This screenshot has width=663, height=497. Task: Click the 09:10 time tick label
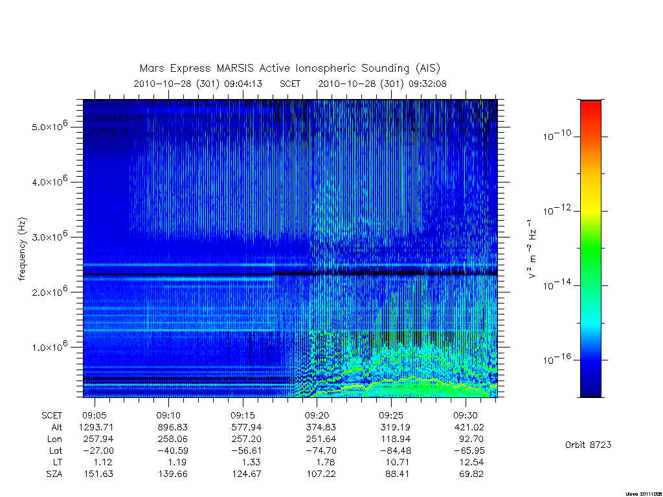pyautogui.click(x=169, y=415)
